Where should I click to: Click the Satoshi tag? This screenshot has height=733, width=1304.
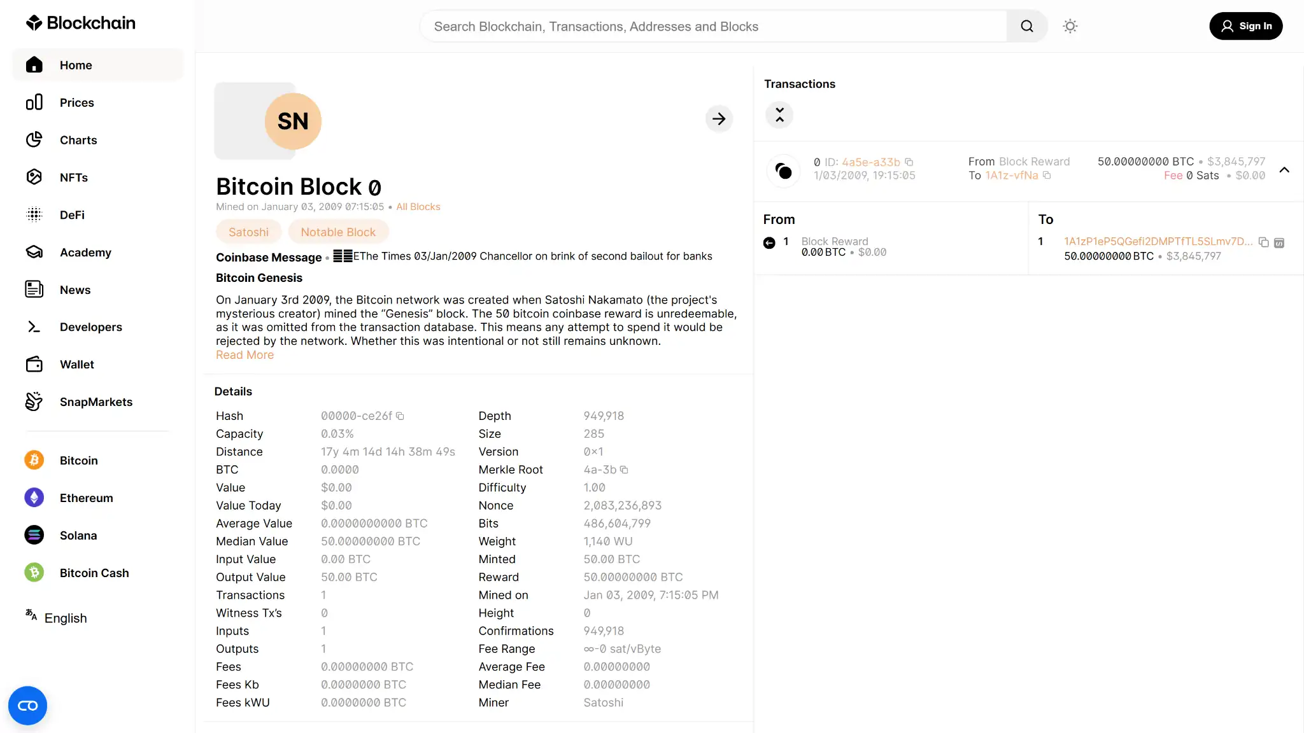coord(248,232)
